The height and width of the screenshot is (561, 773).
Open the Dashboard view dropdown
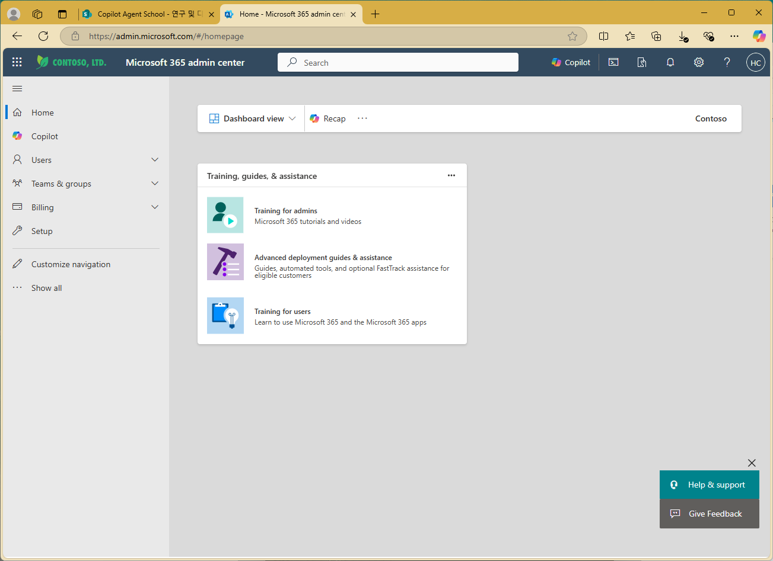tap(252, 118)
